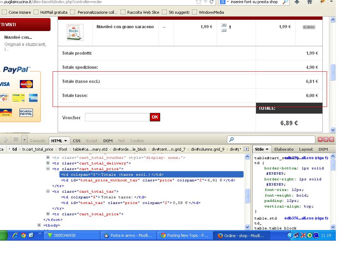This screenshot has width=362, height=271.
Task: Click the 0805346938 taskbar item
Action: pyautogui.click(x=72, y=235)
